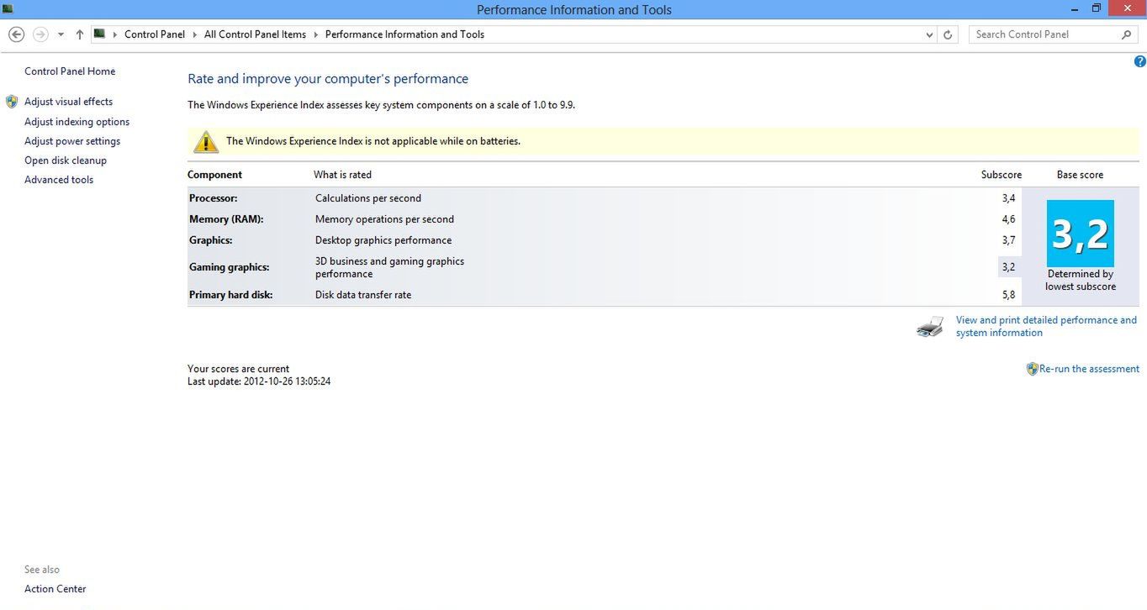
Task: Click the window icon in title bar
Action: tap(8, 8)
